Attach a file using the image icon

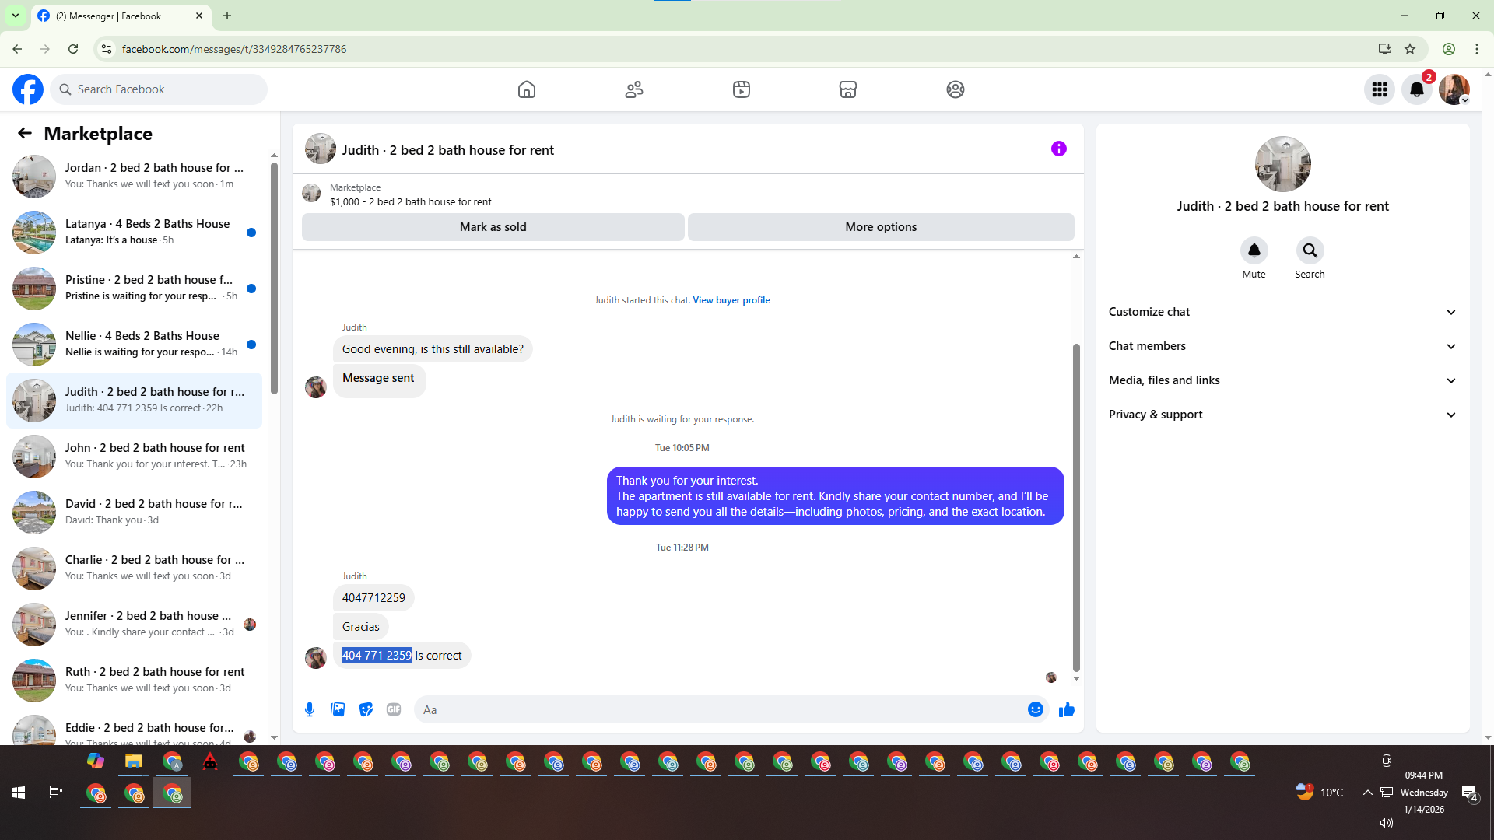338,709
